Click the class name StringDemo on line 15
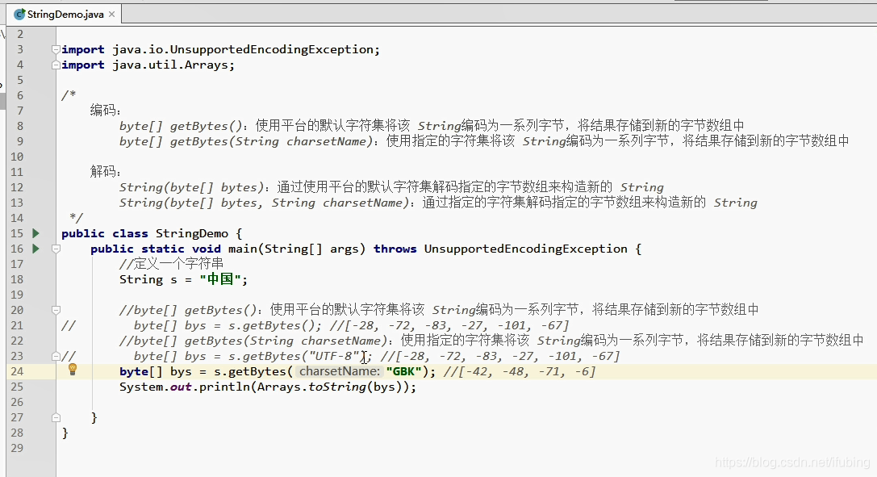877x477 pixels. coord(192,233)
